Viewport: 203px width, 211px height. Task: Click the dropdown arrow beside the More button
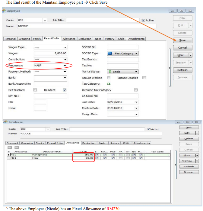(x=191, y=55)
